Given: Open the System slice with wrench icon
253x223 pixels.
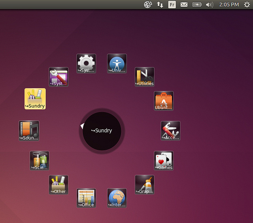Looking at the screenshot, I should click(59, 77).
